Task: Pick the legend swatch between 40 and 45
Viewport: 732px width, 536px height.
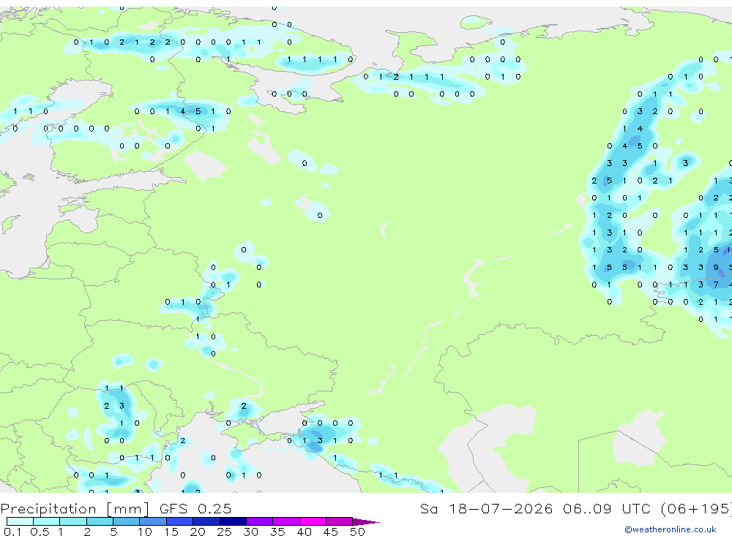Action: (313, 521)
